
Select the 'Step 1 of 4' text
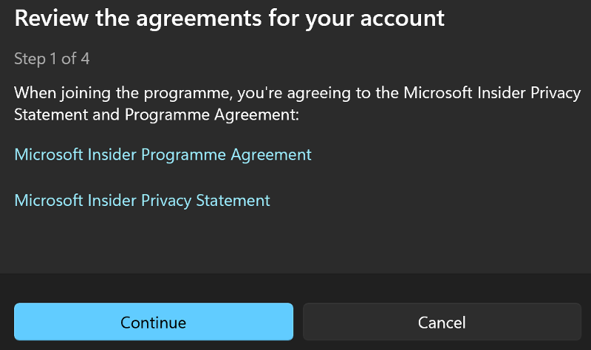pos(52,59)
